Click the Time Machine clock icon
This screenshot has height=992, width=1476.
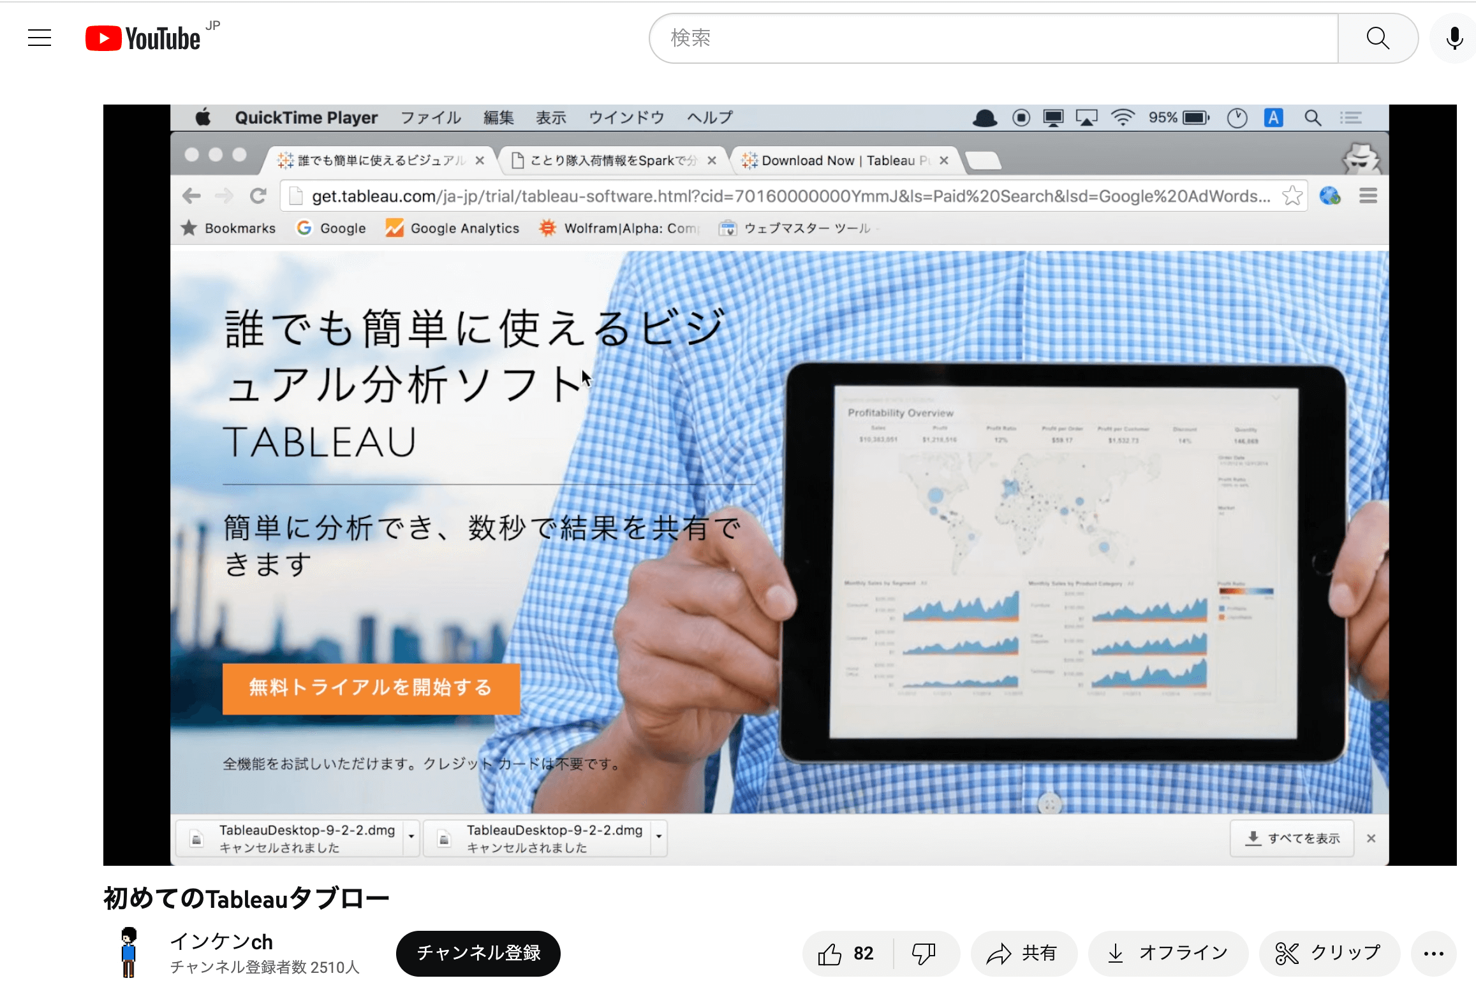(1237, 118)
